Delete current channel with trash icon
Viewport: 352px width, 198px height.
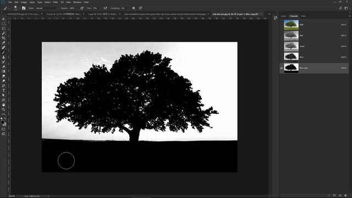345,196
